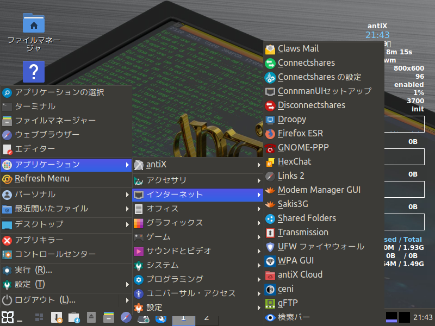Launch Disconnectshares entry
This screenshot has width=435, height=326.
click(324, 105)
